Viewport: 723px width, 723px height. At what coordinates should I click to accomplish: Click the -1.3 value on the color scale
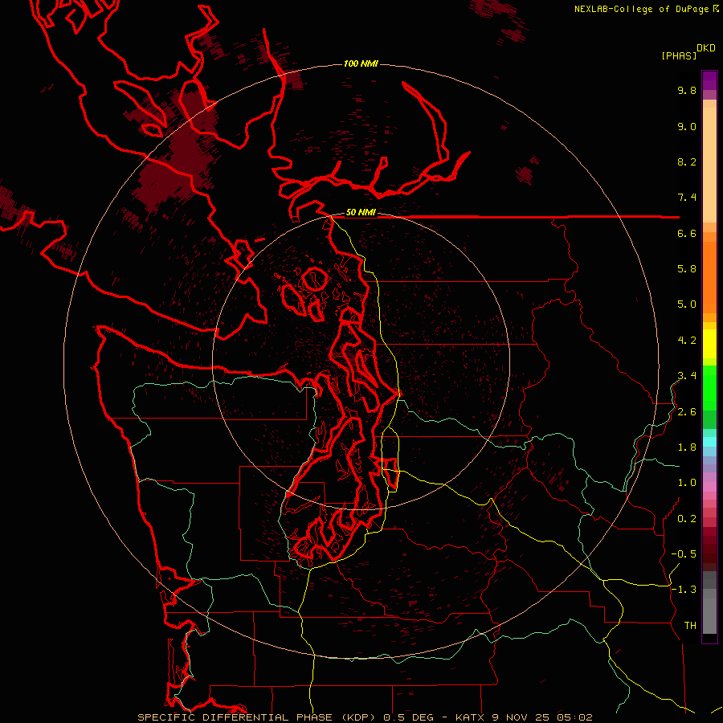tap(684, 590)
